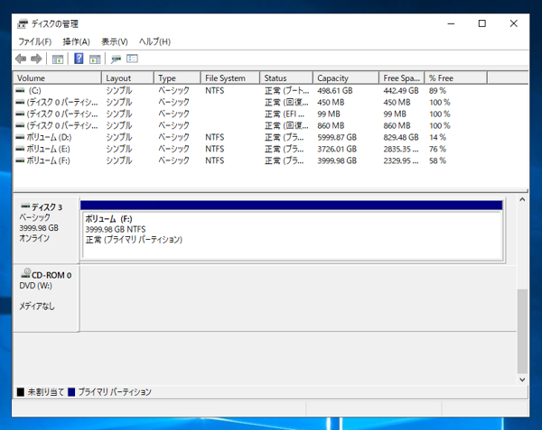The width and height of the screenshot is (542, 430).
Task: Toggle the show/hide console tree icon
Action: (x=58, y=59)
